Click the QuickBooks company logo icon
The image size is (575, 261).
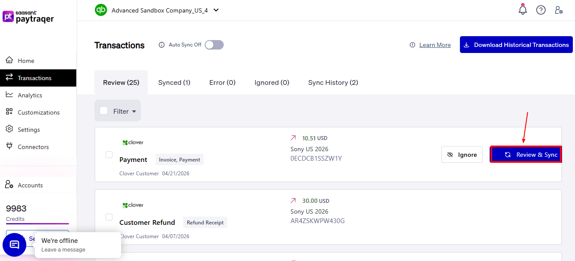101,10
